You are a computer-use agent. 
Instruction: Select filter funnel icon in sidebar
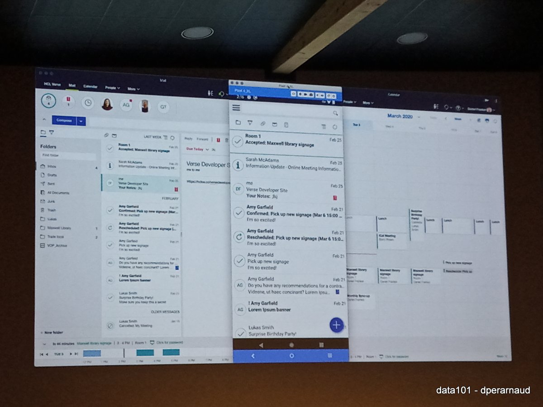coord(52,133)
